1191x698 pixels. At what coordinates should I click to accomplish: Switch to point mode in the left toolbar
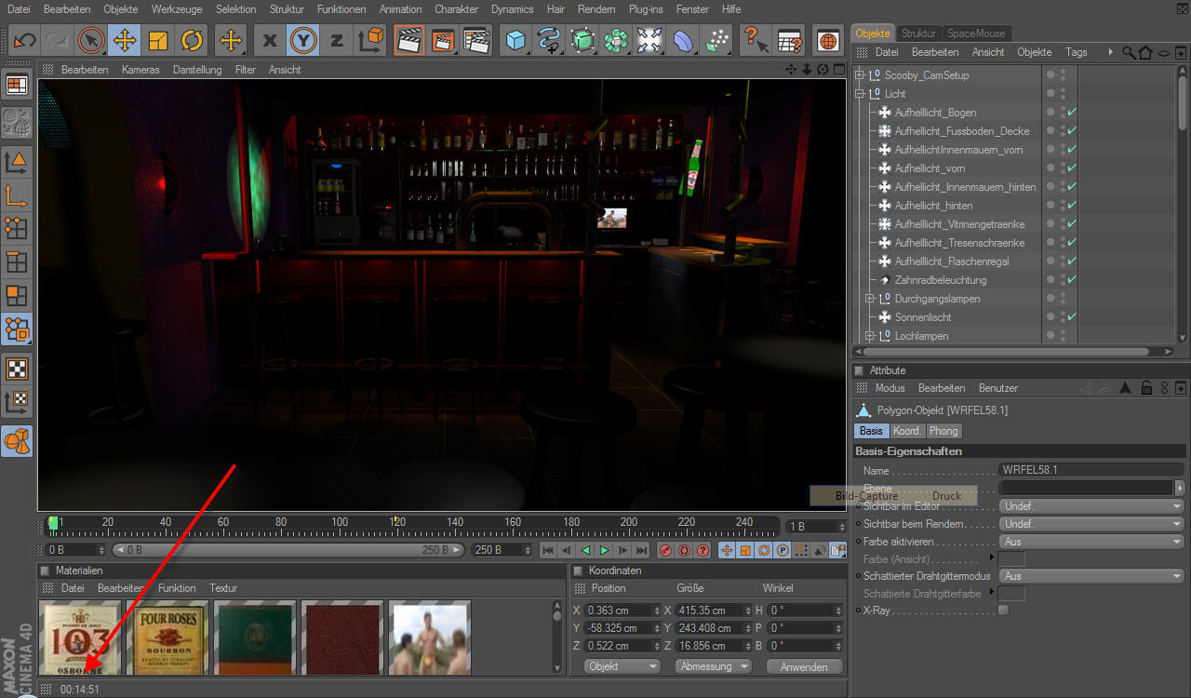click(x=17, y=228)
